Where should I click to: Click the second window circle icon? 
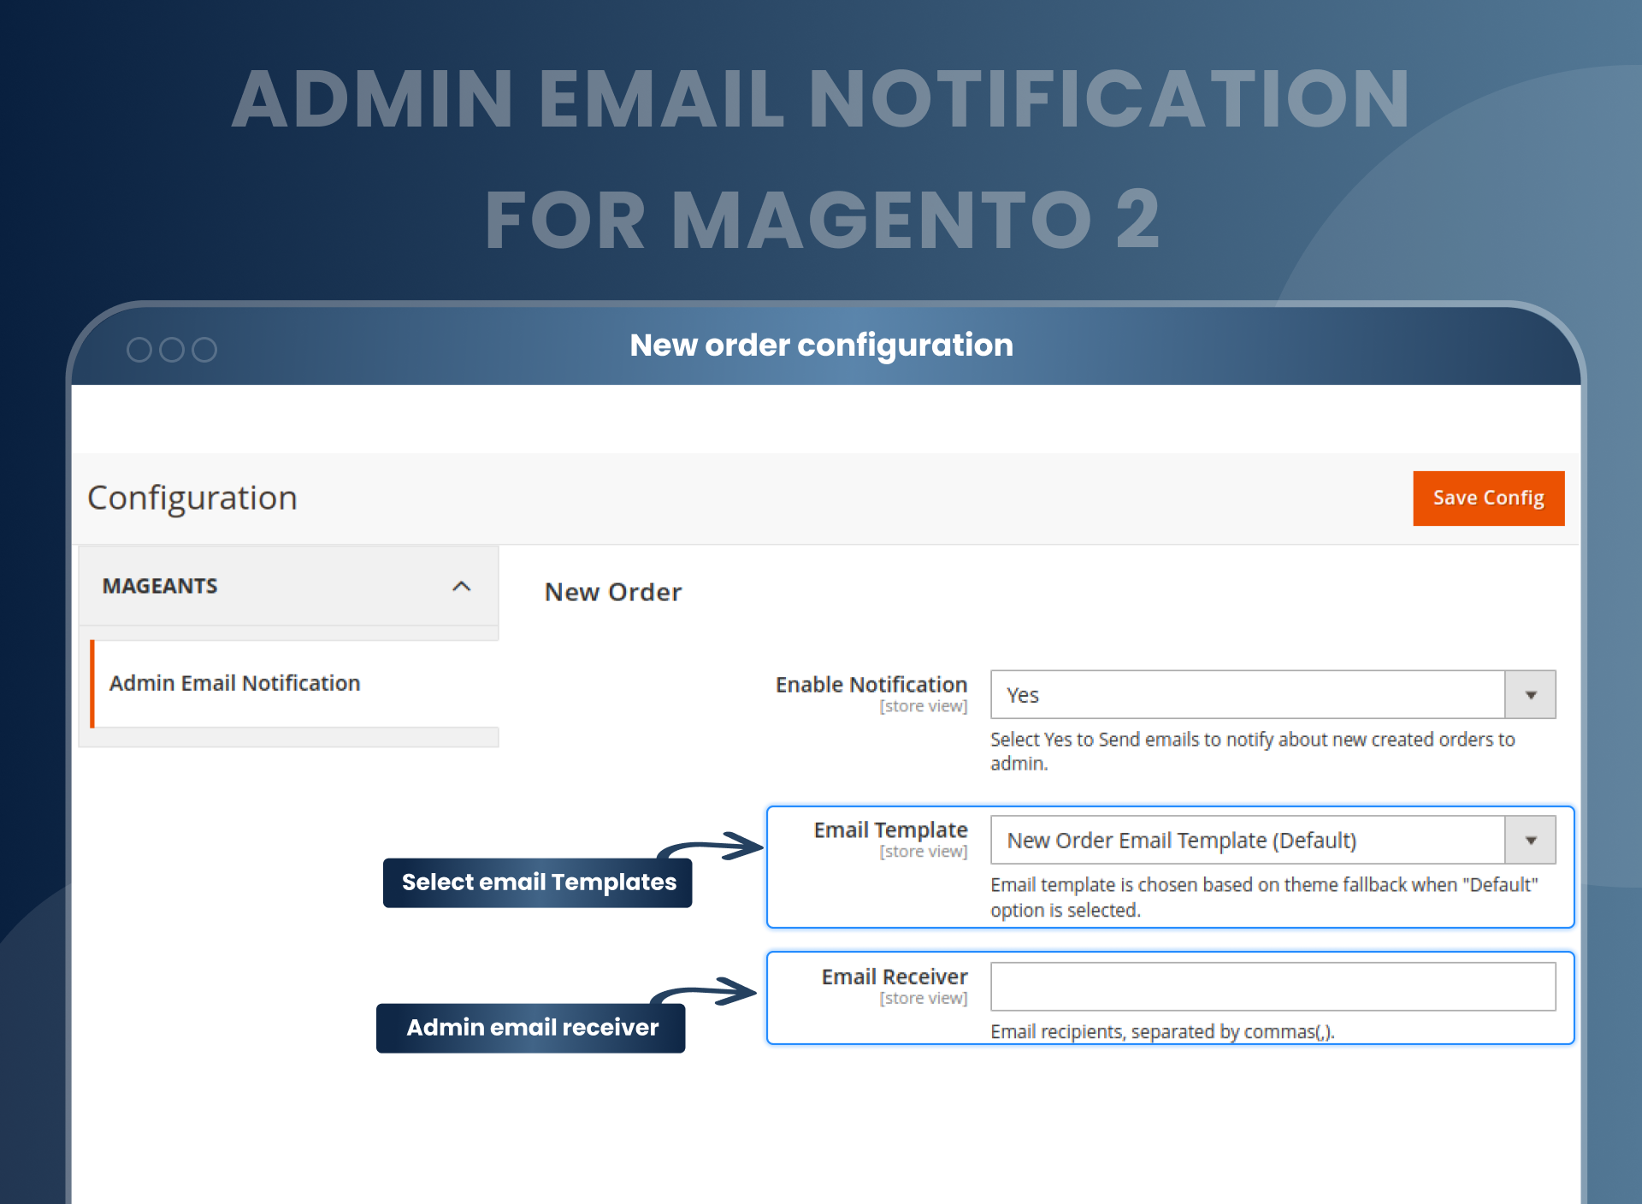tap(172, 350)
